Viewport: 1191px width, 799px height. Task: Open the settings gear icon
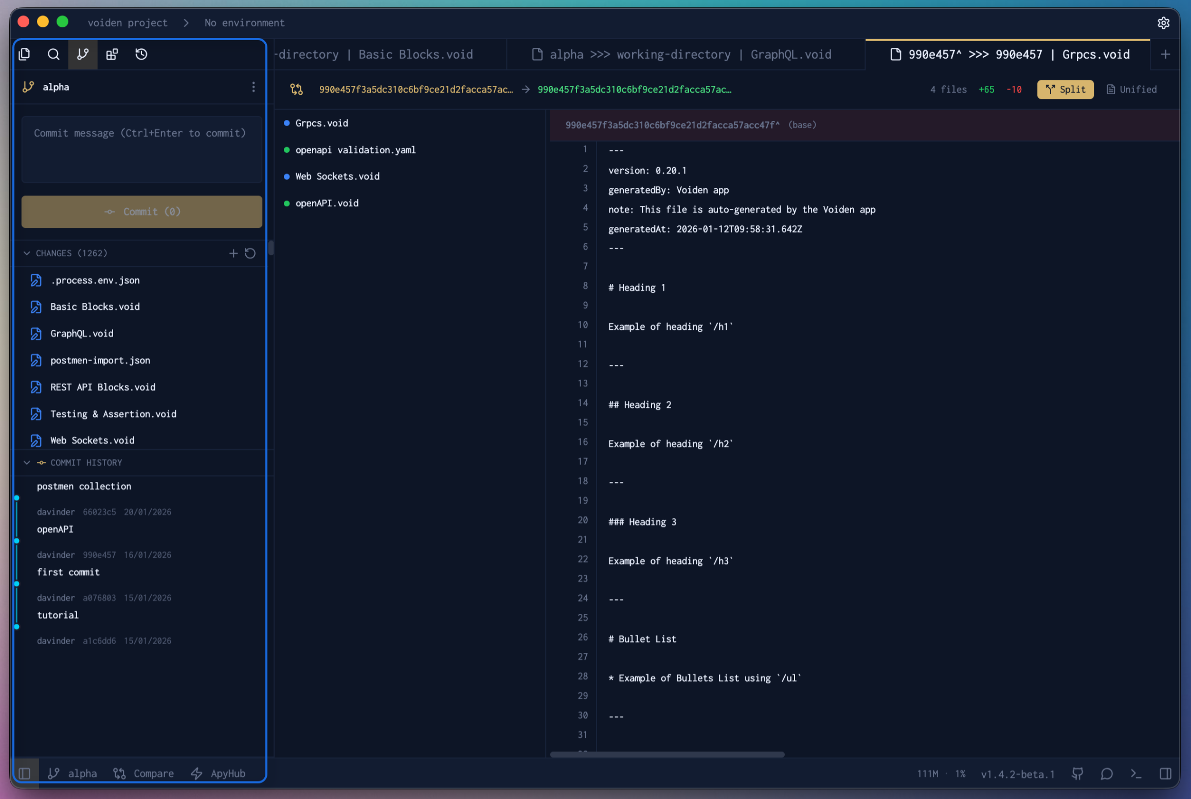click(x=1163, y=23)
